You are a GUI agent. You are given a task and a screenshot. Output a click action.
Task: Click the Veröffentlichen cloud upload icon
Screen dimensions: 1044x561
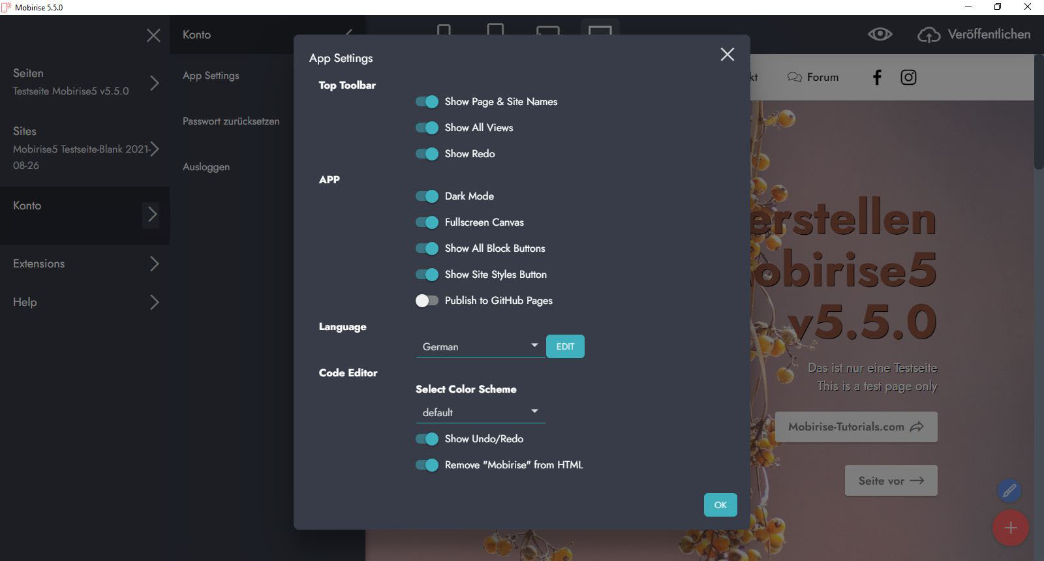click(929, 35)
